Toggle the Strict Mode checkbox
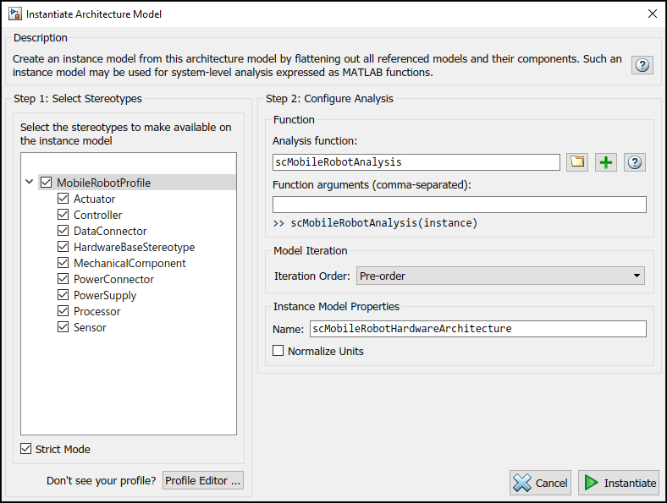 click(26, 449)
